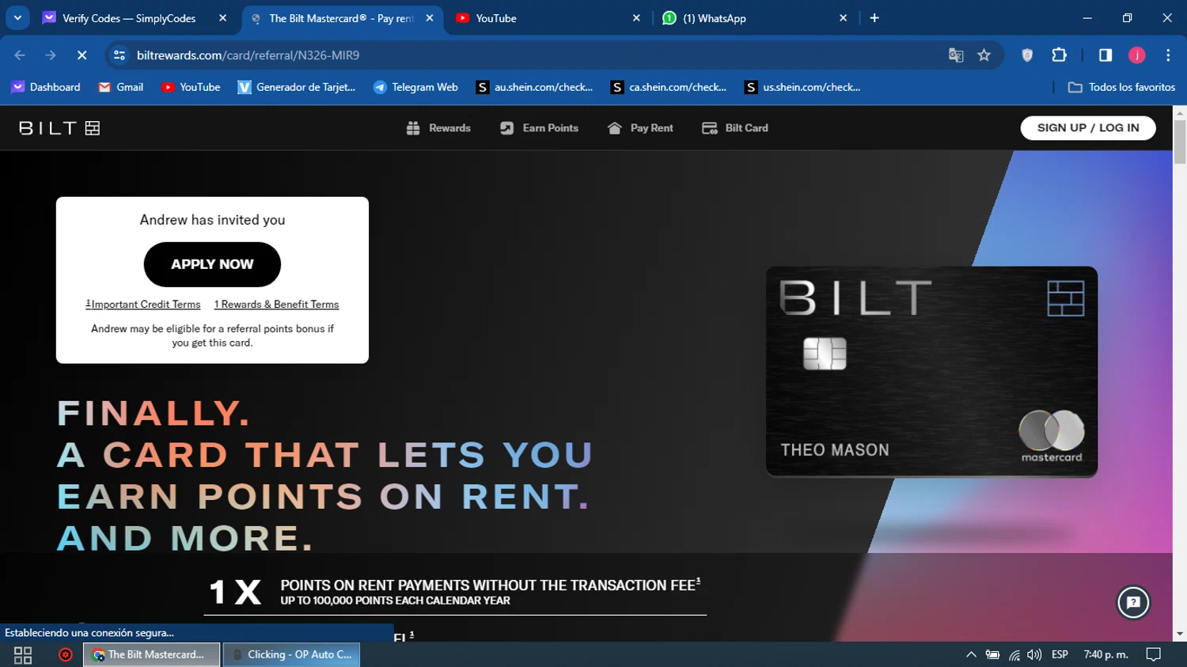Expand the tab search dropdown arrow
This screenshot has height=667, width=1187.
click(17, 17)
